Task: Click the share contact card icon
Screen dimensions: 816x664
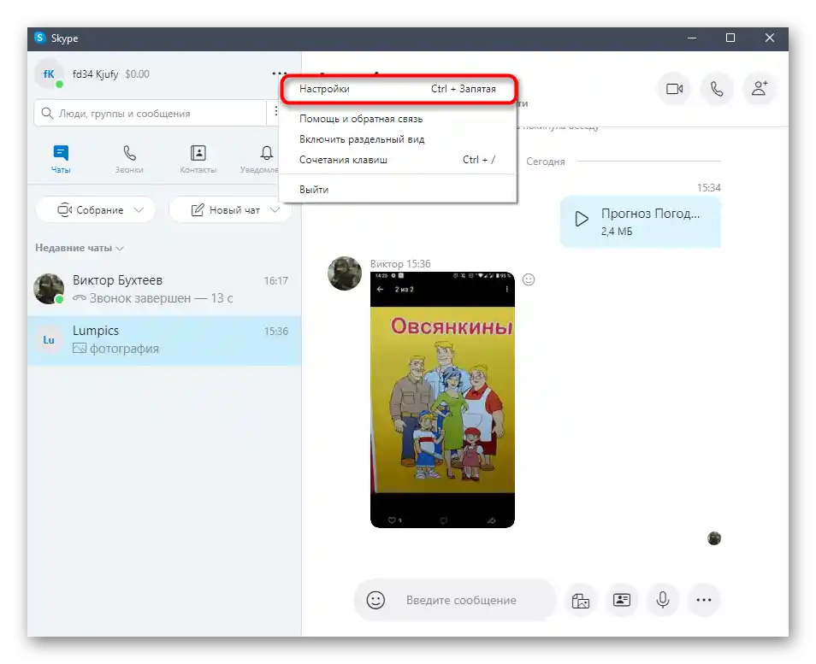Action: (x=621, y=600)
